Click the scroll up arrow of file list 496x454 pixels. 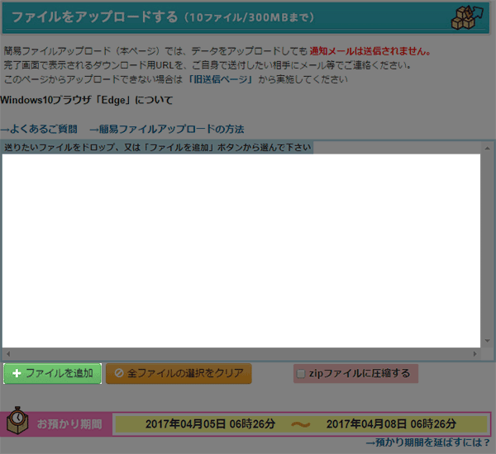tap(487, 148)
